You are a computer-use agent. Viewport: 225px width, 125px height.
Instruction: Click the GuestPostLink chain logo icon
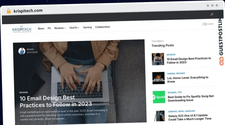tap(221, 61)
